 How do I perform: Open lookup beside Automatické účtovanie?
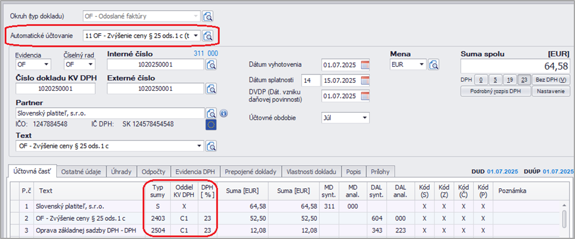[x=208, y=36]
